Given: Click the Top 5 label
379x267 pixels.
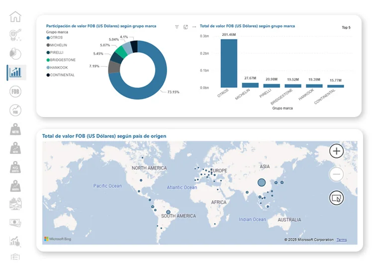Looking at the screenshot, I should click(346, 27).
